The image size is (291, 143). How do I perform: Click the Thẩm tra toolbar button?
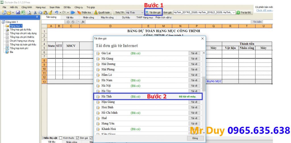[x=84, y=13]
